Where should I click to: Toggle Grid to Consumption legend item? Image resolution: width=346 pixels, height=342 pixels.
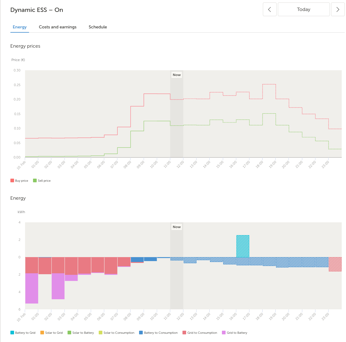[x=200, y=333]
